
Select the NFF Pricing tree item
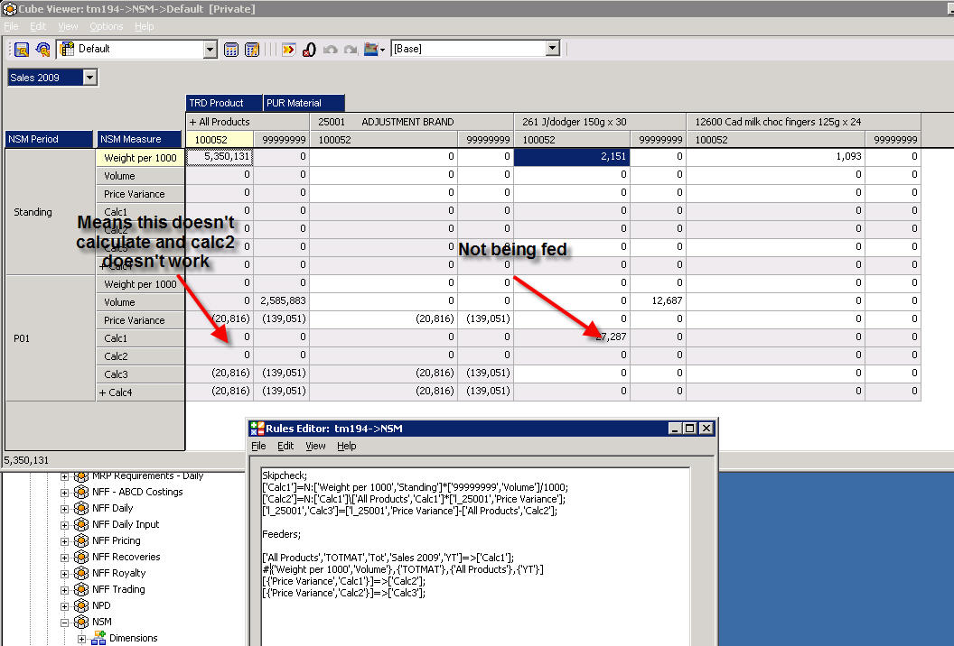click(117, 540)
